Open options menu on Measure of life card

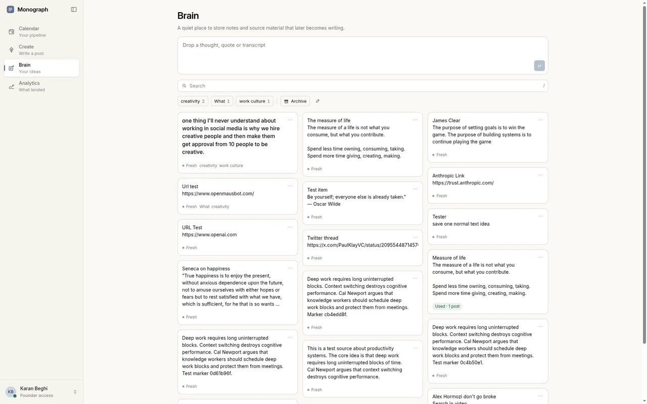540,258
